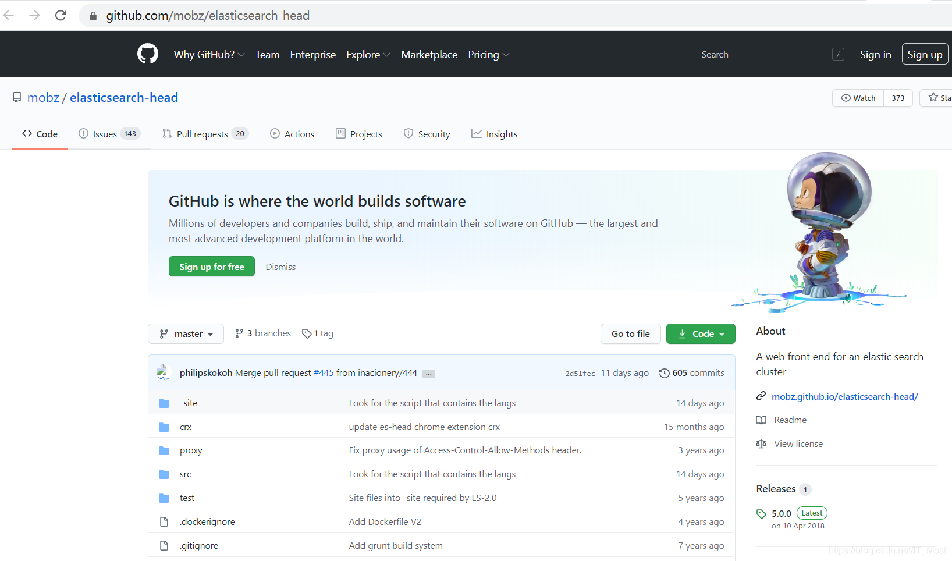Click the book icon beside Readme

point(761,420)
